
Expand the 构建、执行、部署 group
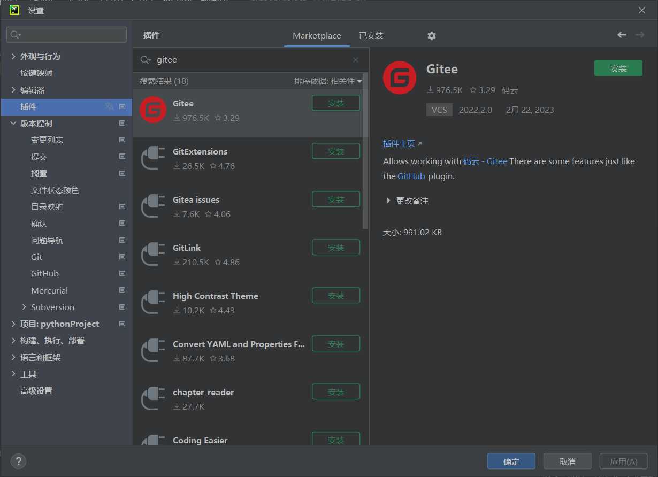pos(13,340)
